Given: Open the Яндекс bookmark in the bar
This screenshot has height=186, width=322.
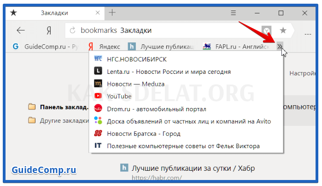Looking at the screenshot, I should coord(104,47).
